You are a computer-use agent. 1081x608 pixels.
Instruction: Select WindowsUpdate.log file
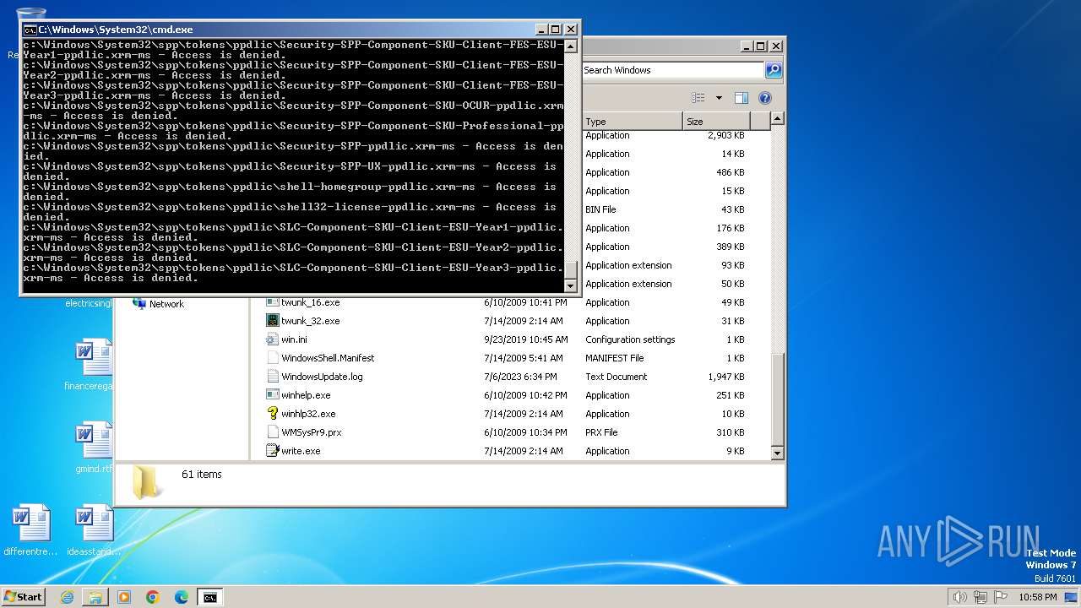tap(322, 377)
